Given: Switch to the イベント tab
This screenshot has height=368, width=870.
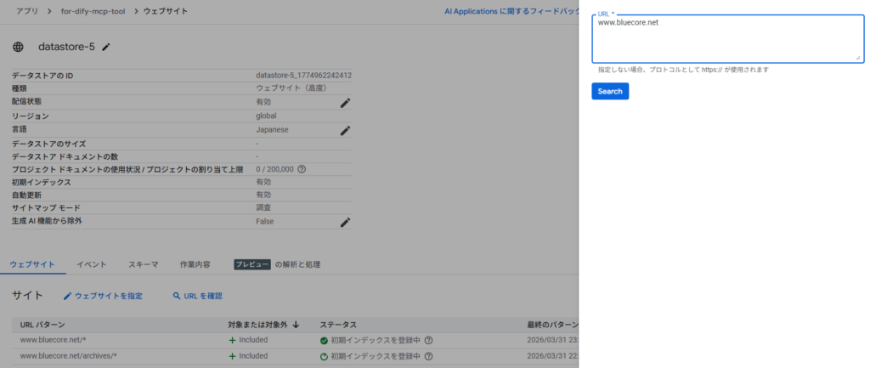Looking at the screenshot, I should 92,264.
